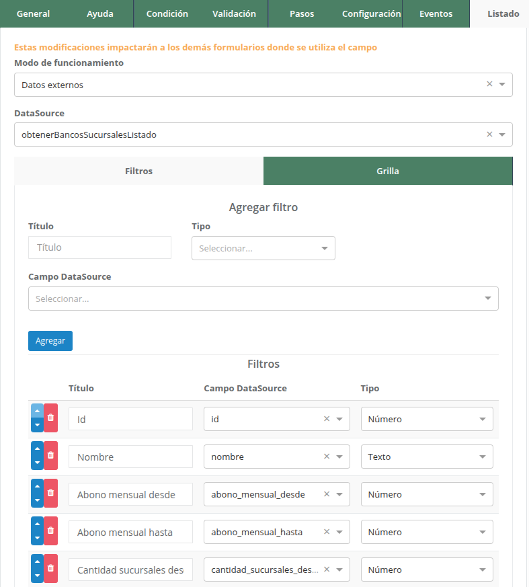The width and height of the screenshot is (529, 587).
Task: Open the Validación tab
Action: [234, 13]
